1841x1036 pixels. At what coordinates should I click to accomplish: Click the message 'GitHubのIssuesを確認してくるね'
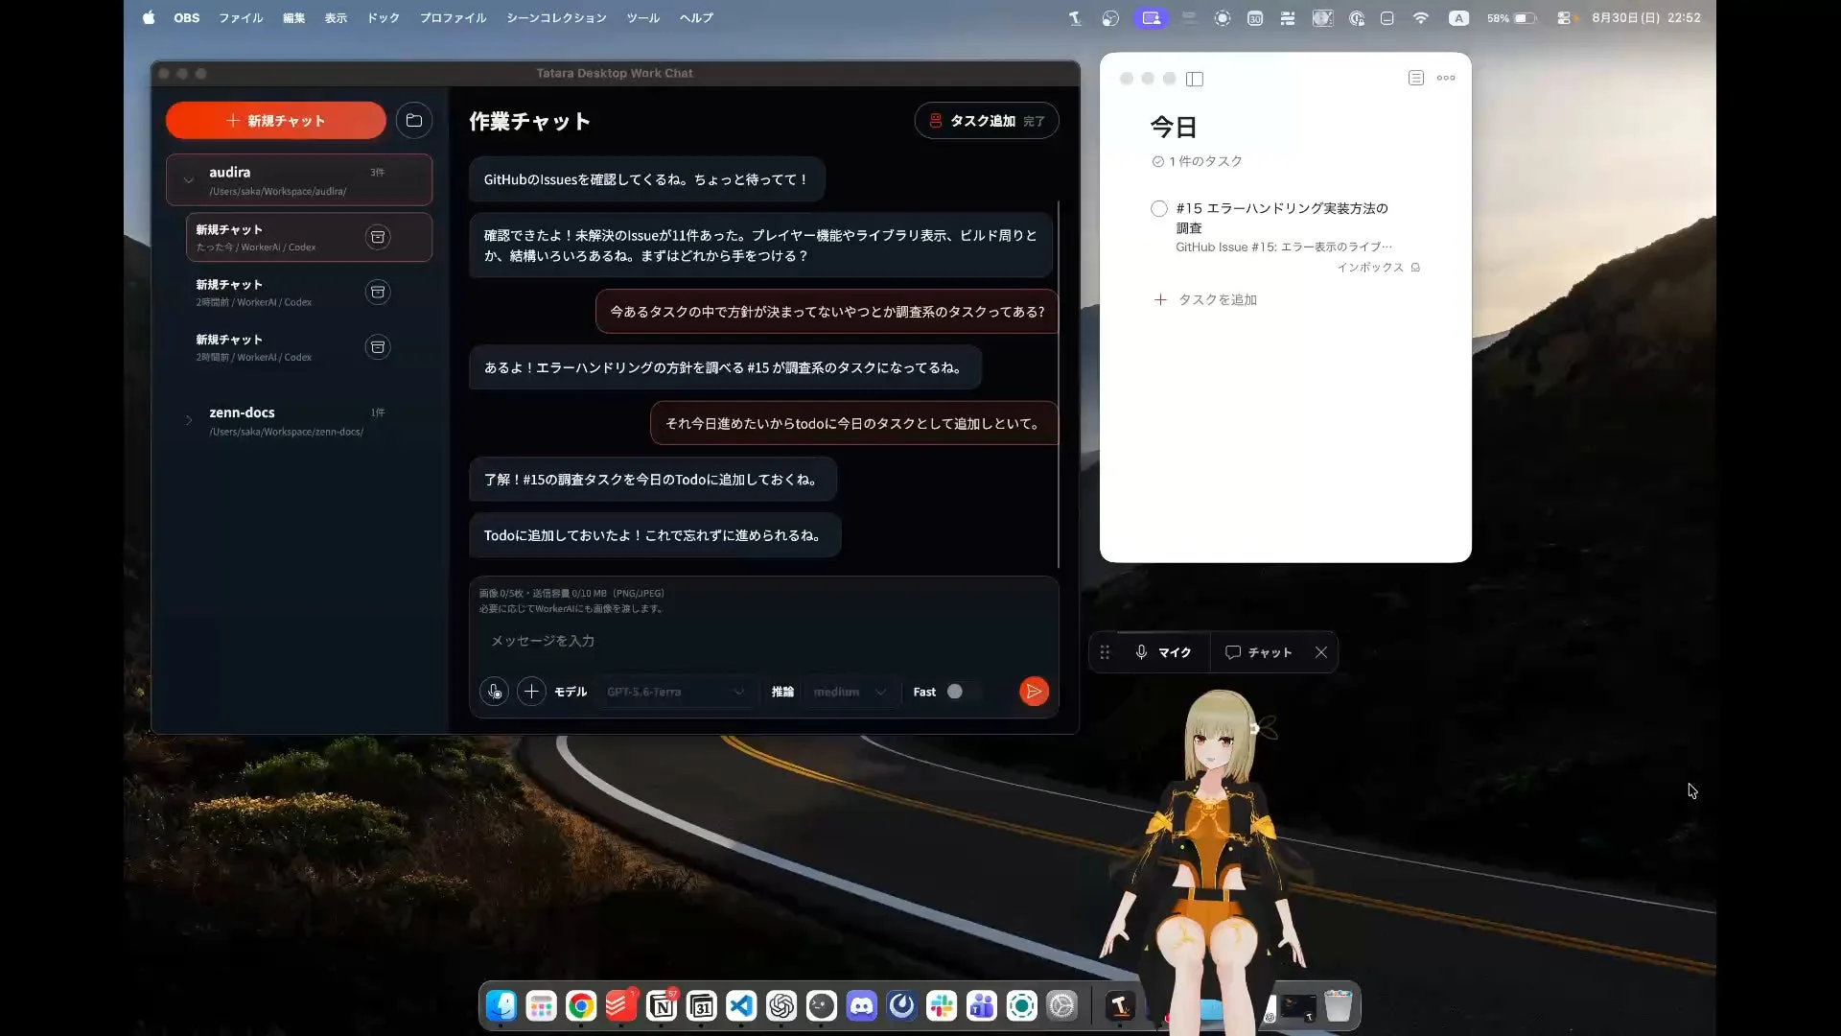(647, 179)
